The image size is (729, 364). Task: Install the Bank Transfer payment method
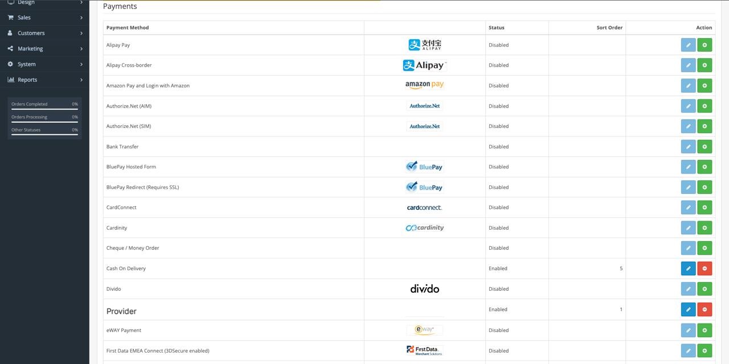tap(705, 147)
